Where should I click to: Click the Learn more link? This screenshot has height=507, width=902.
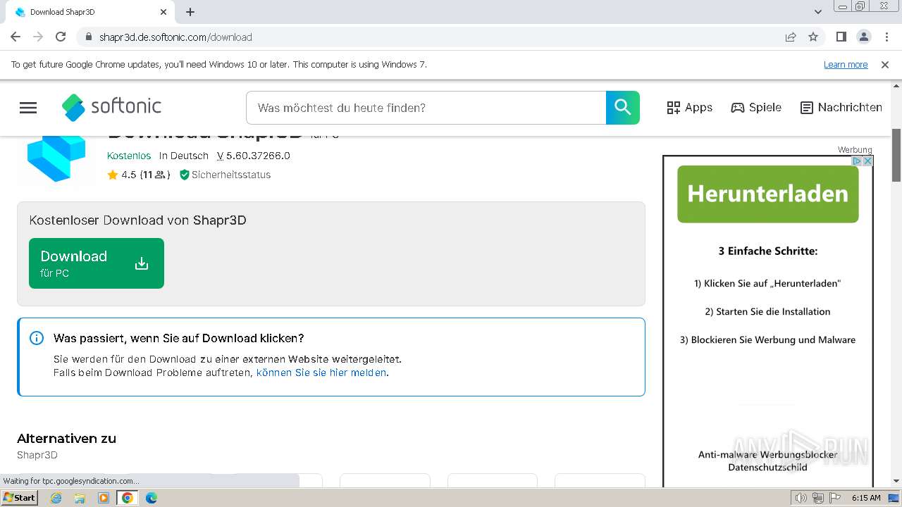pos(846,64)
